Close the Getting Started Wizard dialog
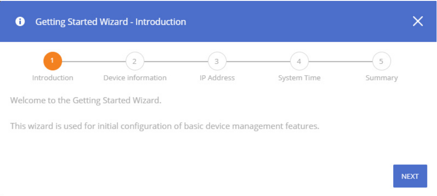The height and width of the screenshot is (196, 437). 418,21
